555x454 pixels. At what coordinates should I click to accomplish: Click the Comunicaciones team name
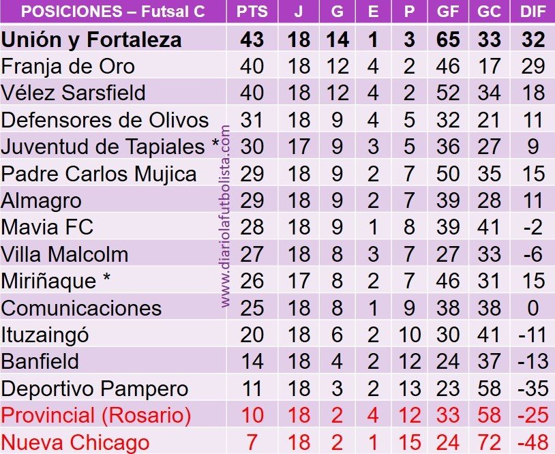(x=81, y=308)
